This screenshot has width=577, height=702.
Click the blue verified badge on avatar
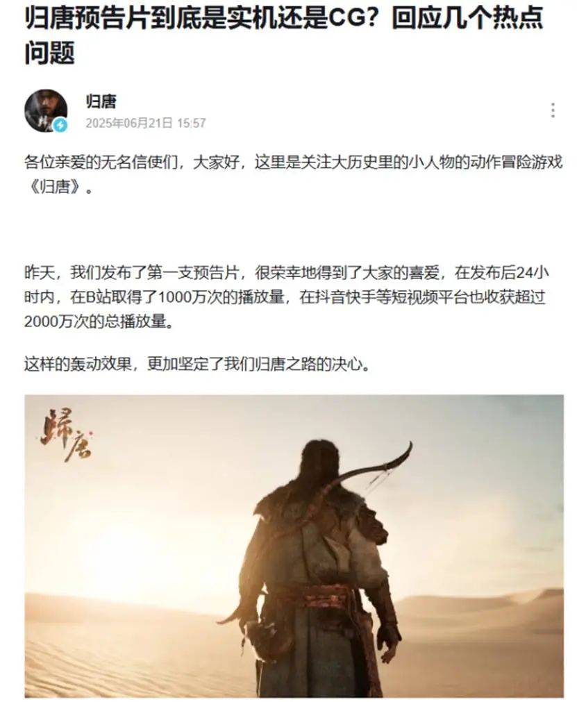tap(60, 125)
